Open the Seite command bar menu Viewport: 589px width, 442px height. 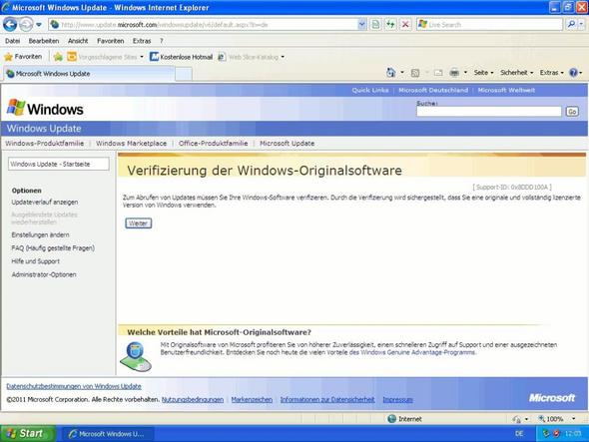coord(483,73)
